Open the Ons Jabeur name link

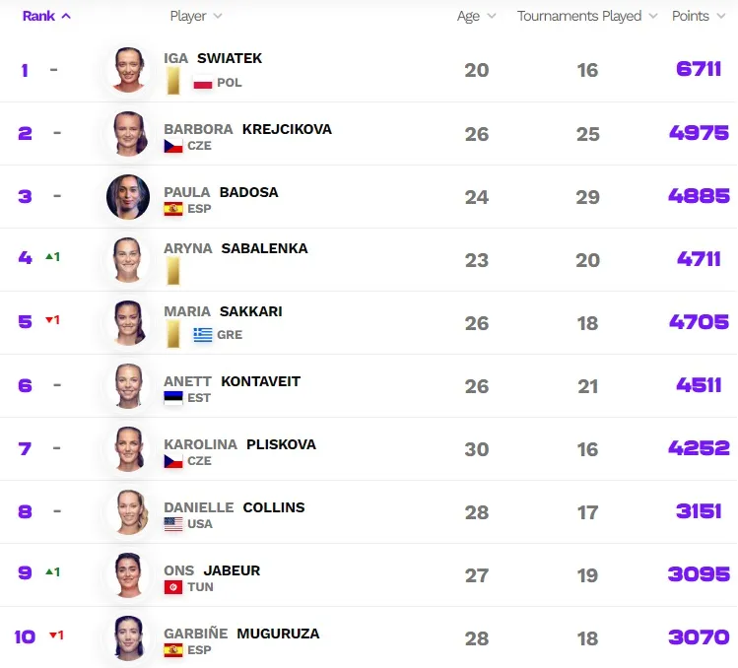click(x=212, y=570)
